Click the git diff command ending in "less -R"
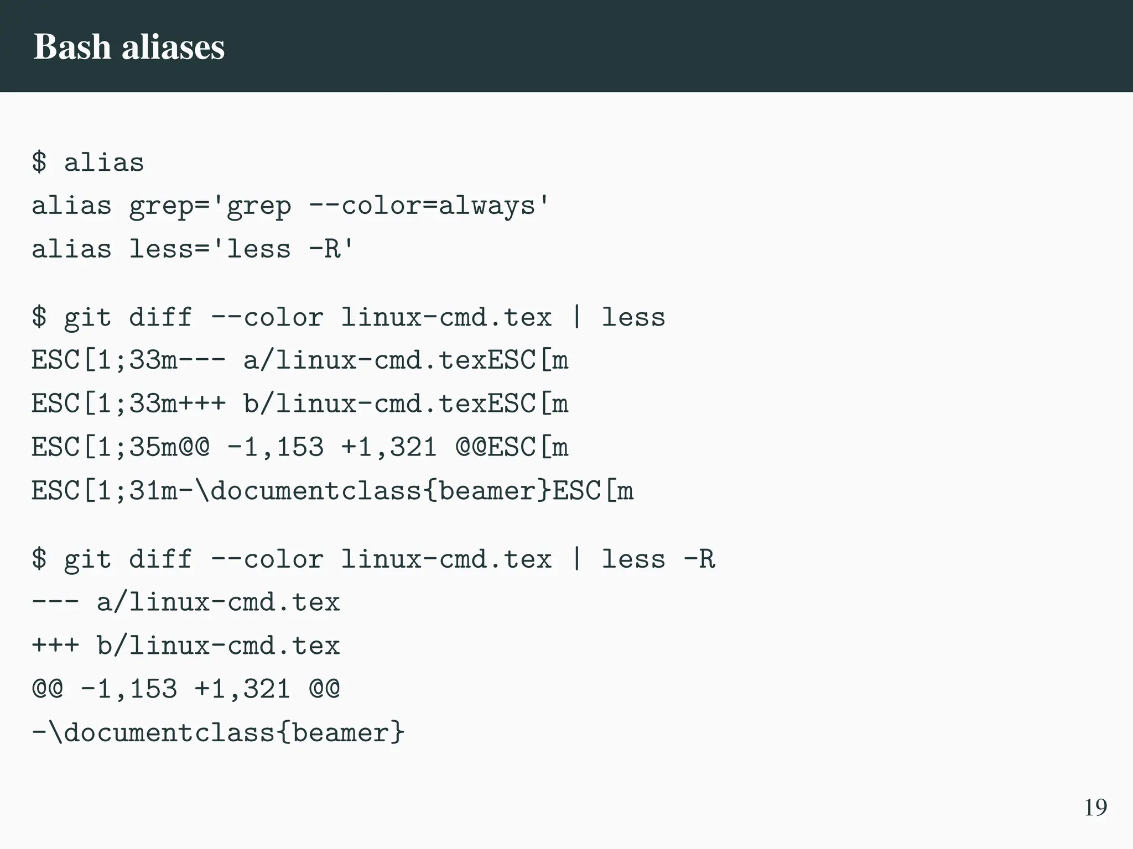The width and height of the screenshot is (1133, 849). point(373,559)
